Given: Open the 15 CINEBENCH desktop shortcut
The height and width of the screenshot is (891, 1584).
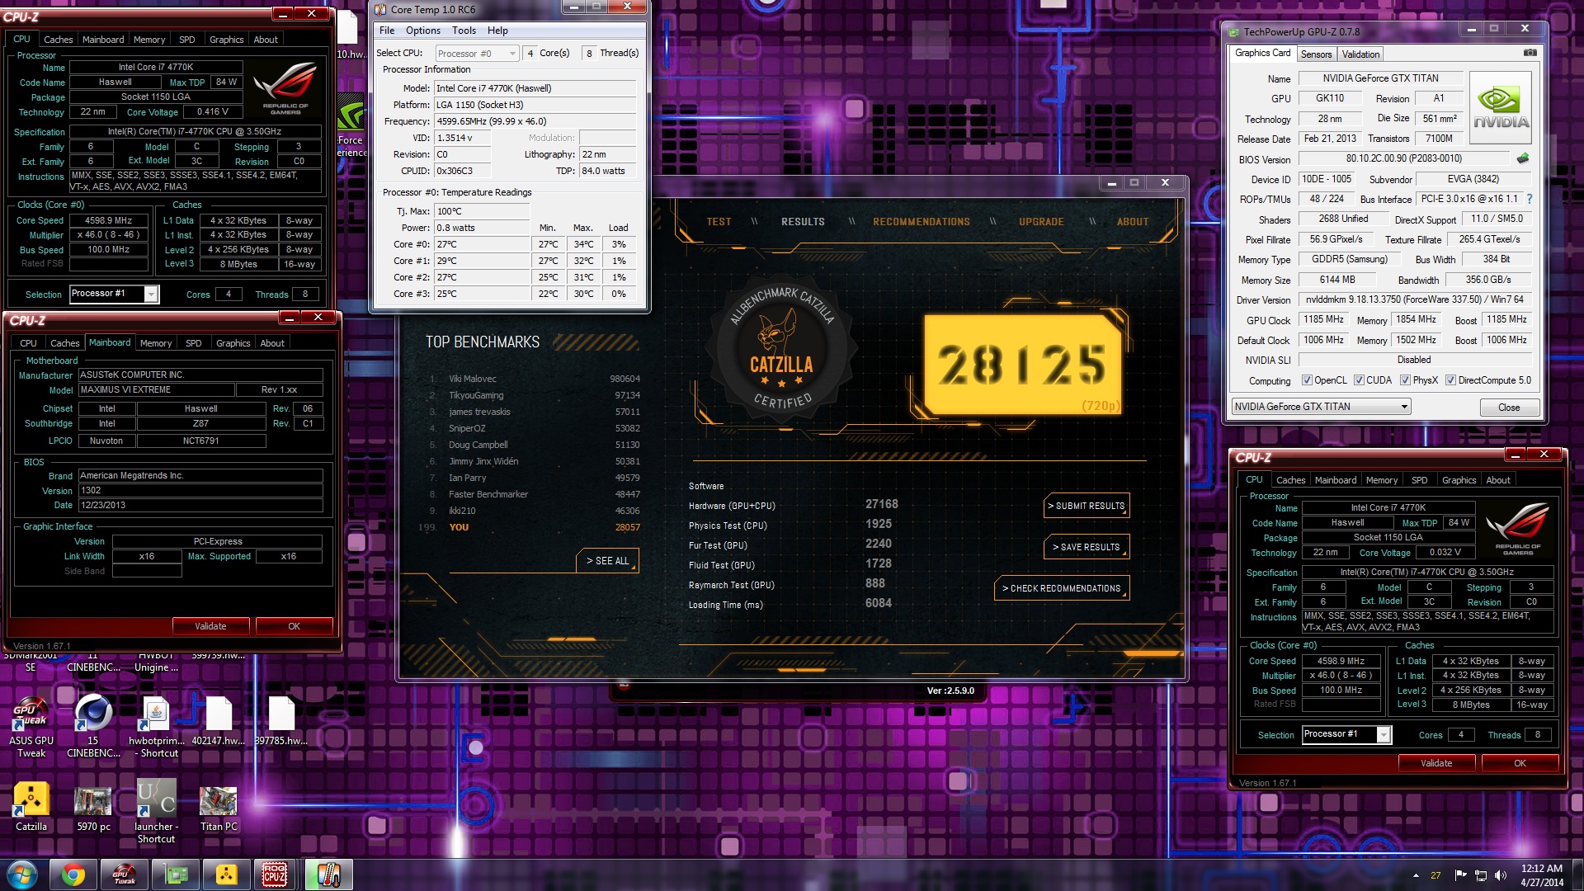Looking at the screenshot, I should click(x=93, y=726).
